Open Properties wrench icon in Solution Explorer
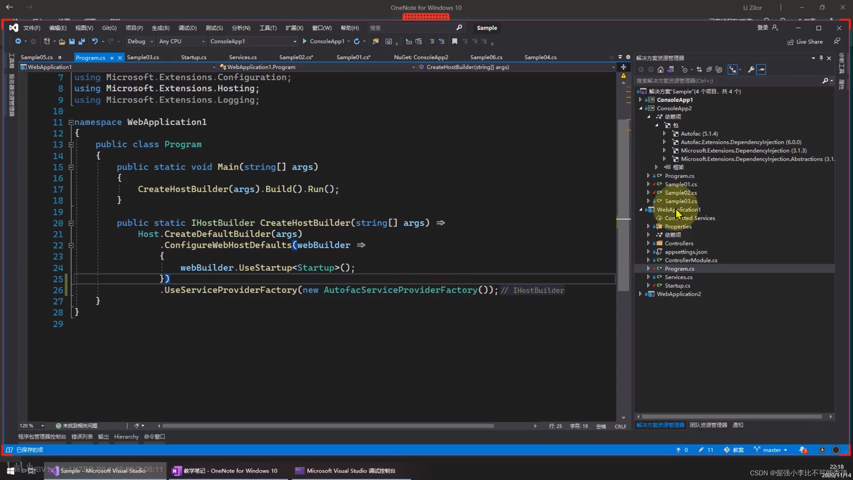This screenshot has width=853, height=480. [x=751, y=70]
